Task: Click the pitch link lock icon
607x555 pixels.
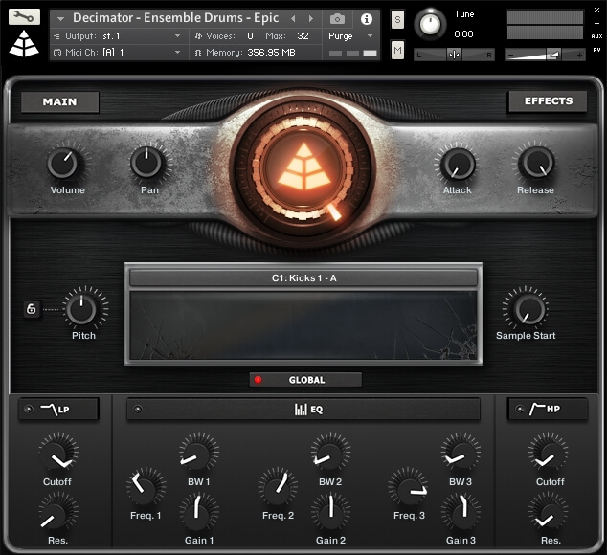Action: [32, 309]
